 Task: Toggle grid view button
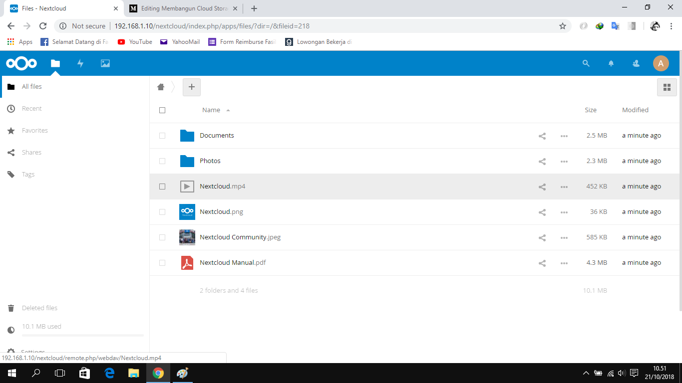point(667,87)
